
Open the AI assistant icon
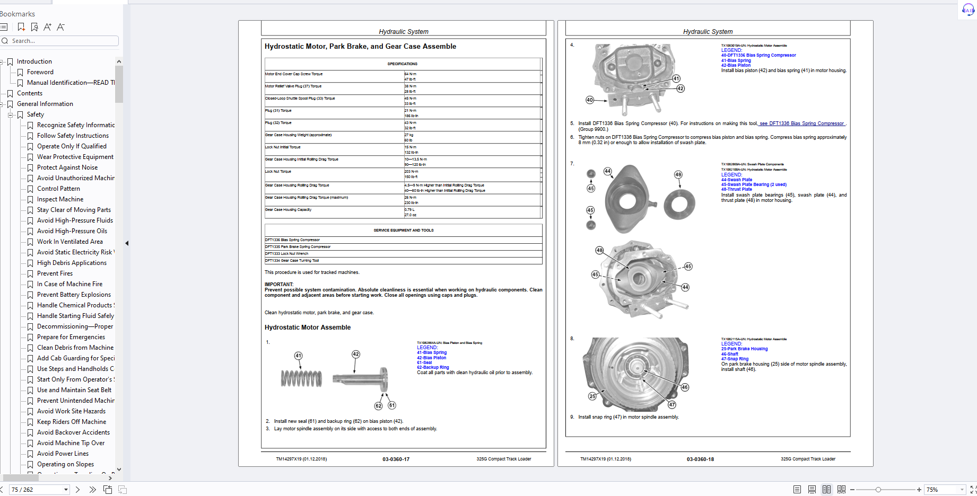pyautogui.click(x=968, y=10)
